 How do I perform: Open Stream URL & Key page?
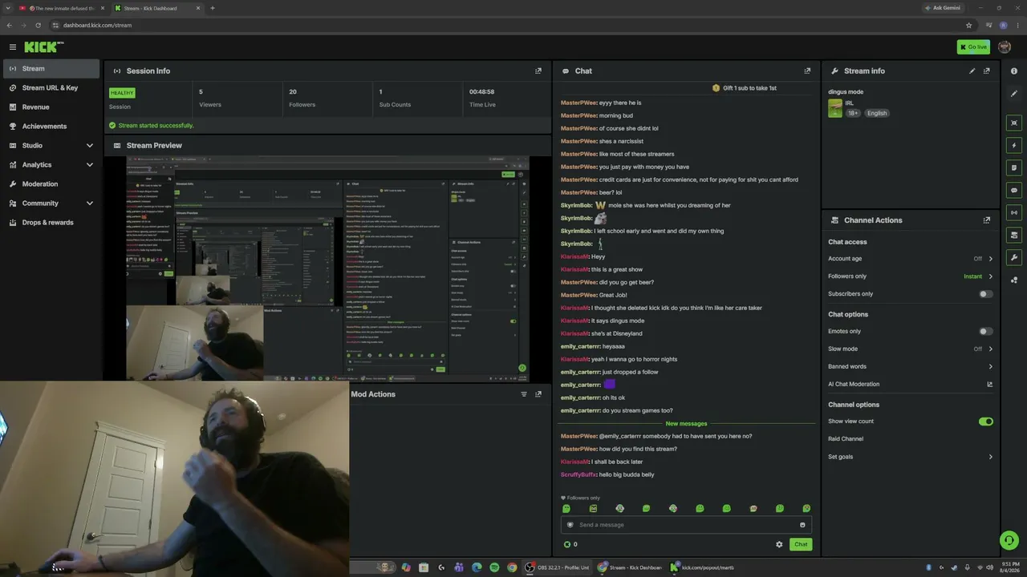(51, 87)
